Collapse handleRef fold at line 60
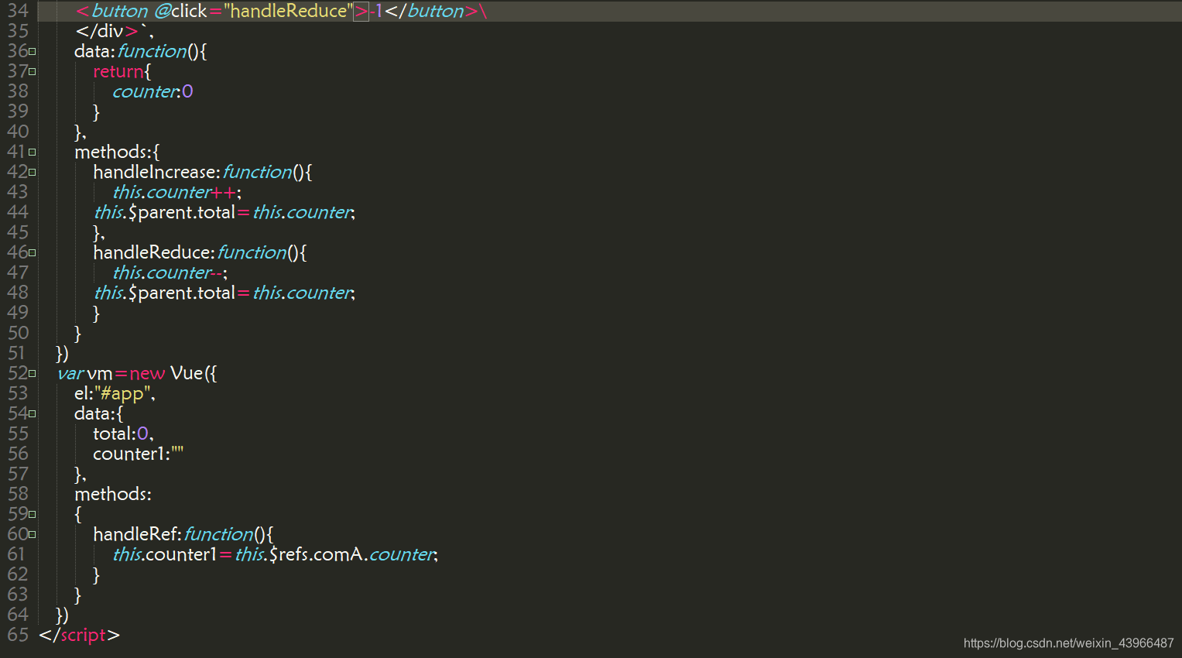The height and width of the screenshot is (658, 1182). click(x=33, y=535)
